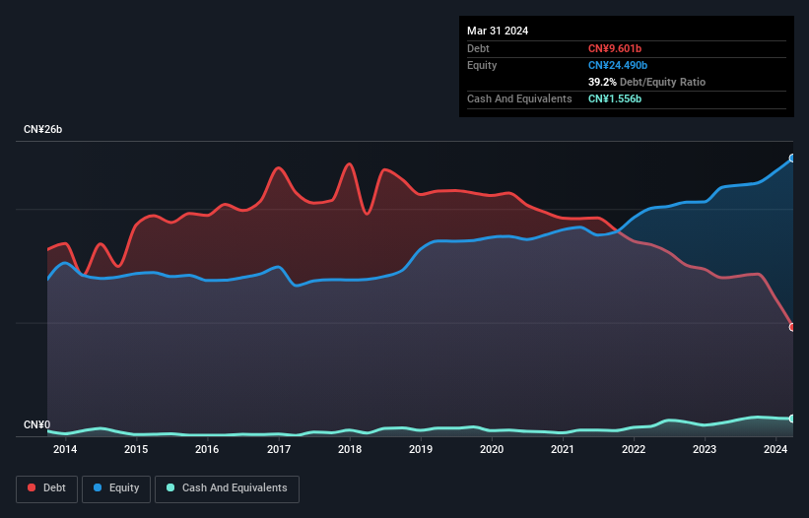This screenshot has height=518, width=809.
Task: Click the 2014 label on the x-axis
Action: point(65,450)
